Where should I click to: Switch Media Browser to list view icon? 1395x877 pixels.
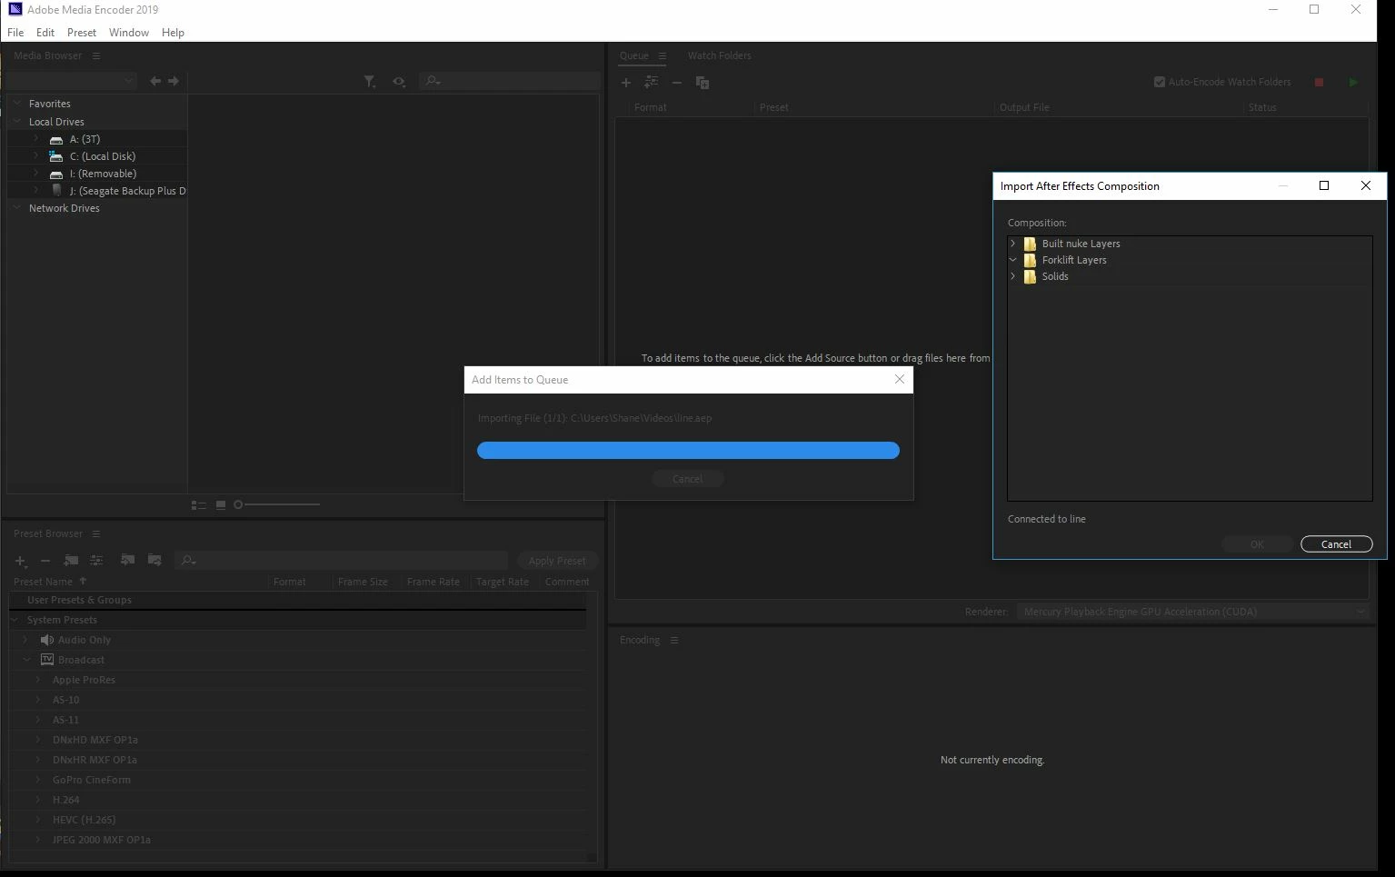pyautogui.click(x=198, y=505)
